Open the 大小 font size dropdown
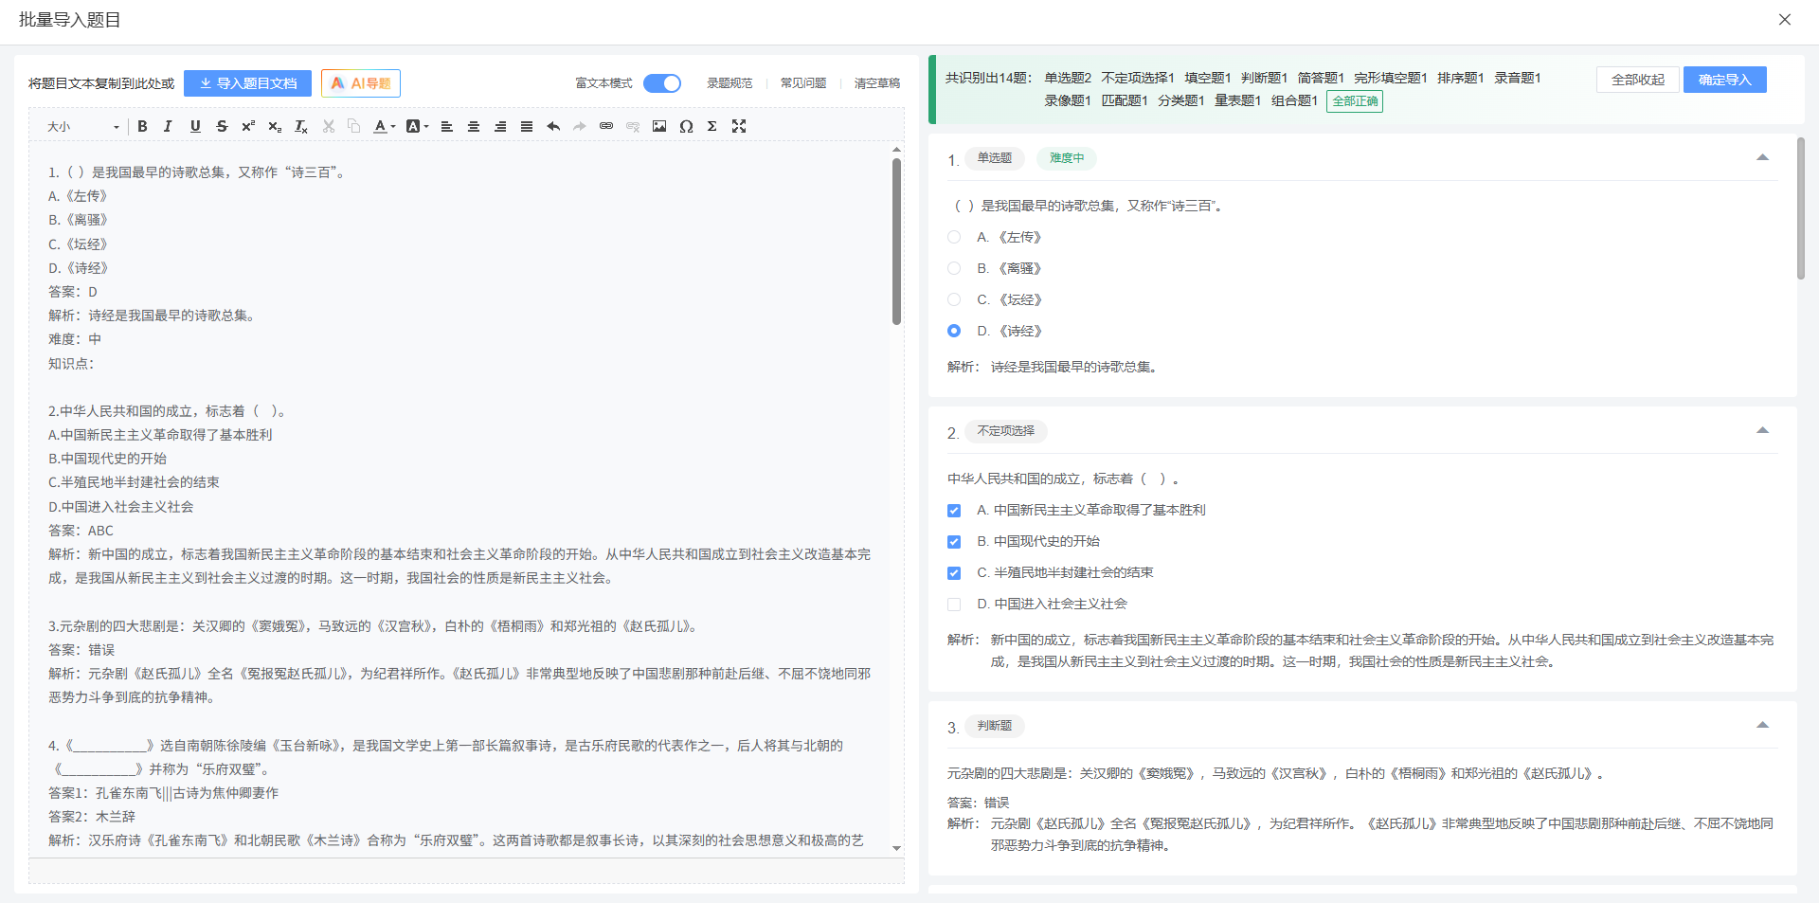Image resolution: width=1819 pixels, height=903 pixels. pos(83,126)
